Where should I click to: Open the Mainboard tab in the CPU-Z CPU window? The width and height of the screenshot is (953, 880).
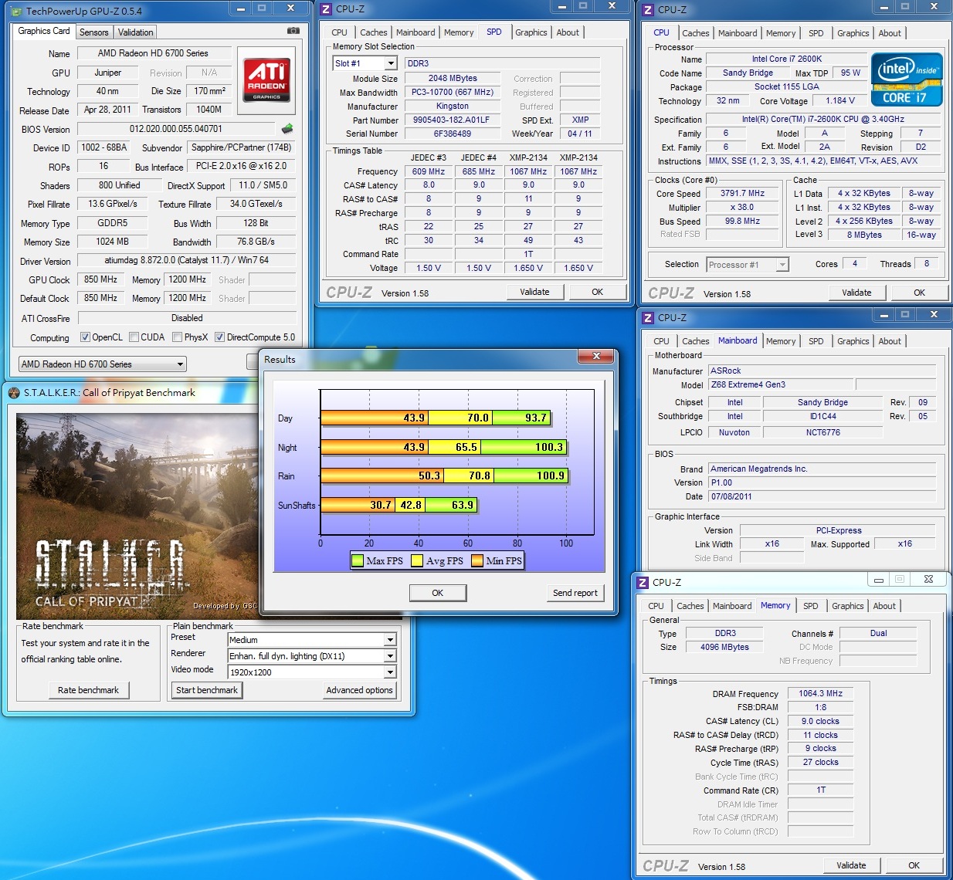pyautogui.click(x=738, y=33)
